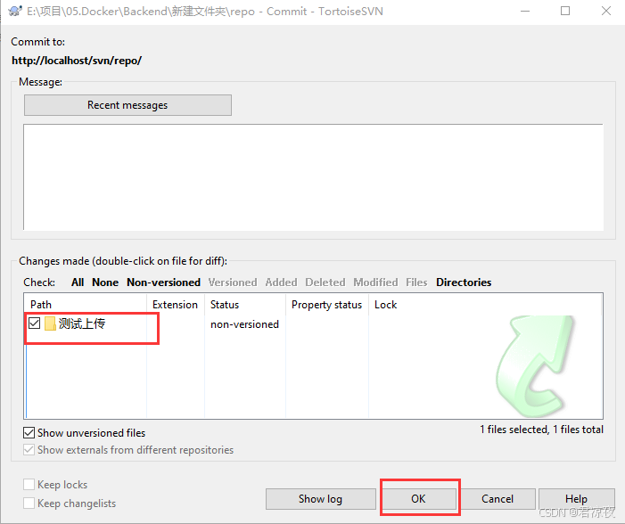The image size is (625, 524).
Task: Cancel the commit dialog
Action: click(498, 499)
